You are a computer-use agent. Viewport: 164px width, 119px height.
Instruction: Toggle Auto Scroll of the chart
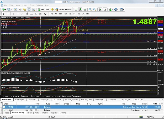[x=100, y=9]
